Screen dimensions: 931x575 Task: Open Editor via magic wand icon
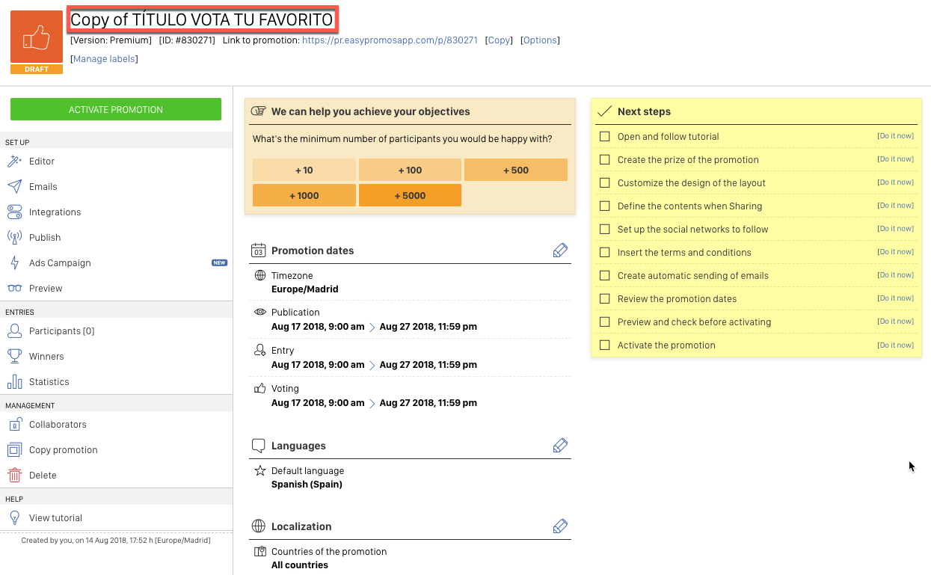[x=14, y=161]
